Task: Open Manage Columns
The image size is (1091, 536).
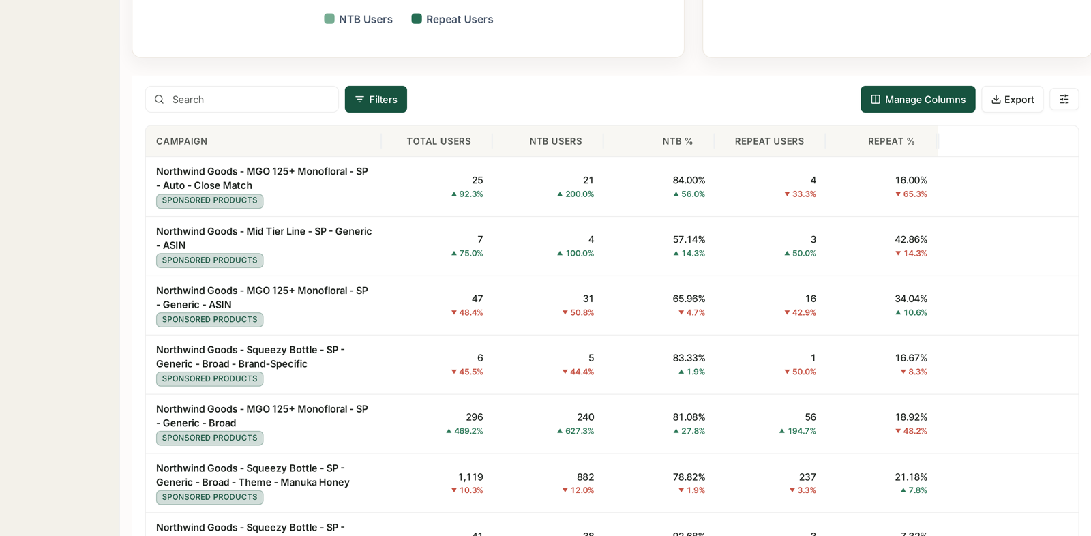Action: 918,100
